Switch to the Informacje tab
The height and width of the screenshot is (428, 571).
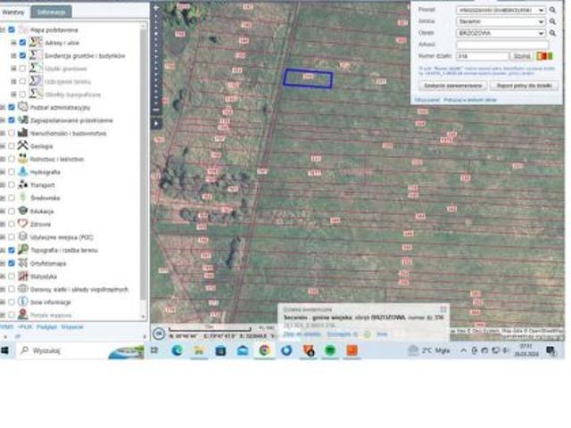point(51,12)
